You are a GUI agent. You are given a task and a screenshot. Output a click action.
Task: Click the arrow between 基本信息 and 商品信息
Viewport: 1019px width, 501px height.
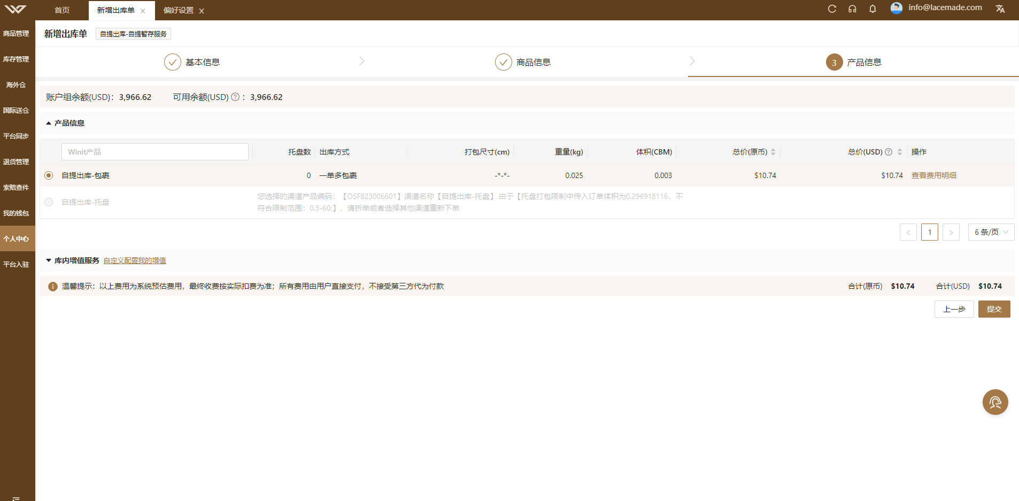362,61
